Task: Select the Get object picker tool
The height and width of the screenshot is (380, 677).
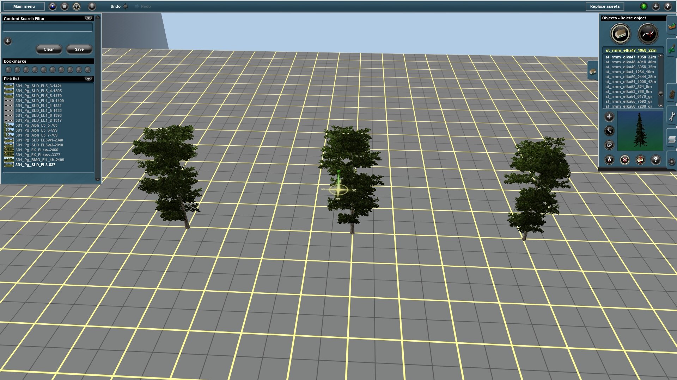Action: pos(609,160)
